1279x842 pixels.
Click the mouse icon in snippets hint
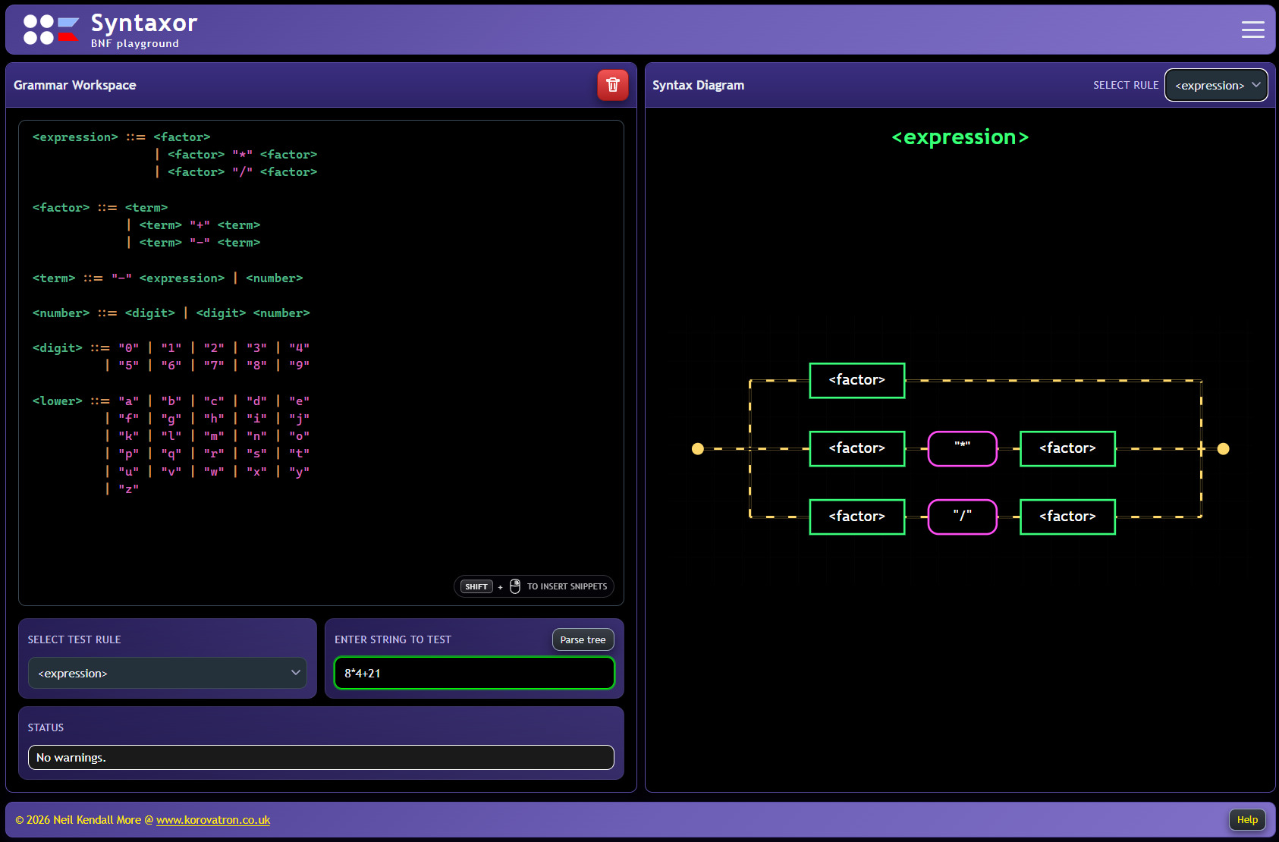click(515, 586)
